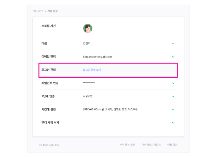Click the email address kimjandi@tosslab.com

pyautogui.click(x=97, y=57)
